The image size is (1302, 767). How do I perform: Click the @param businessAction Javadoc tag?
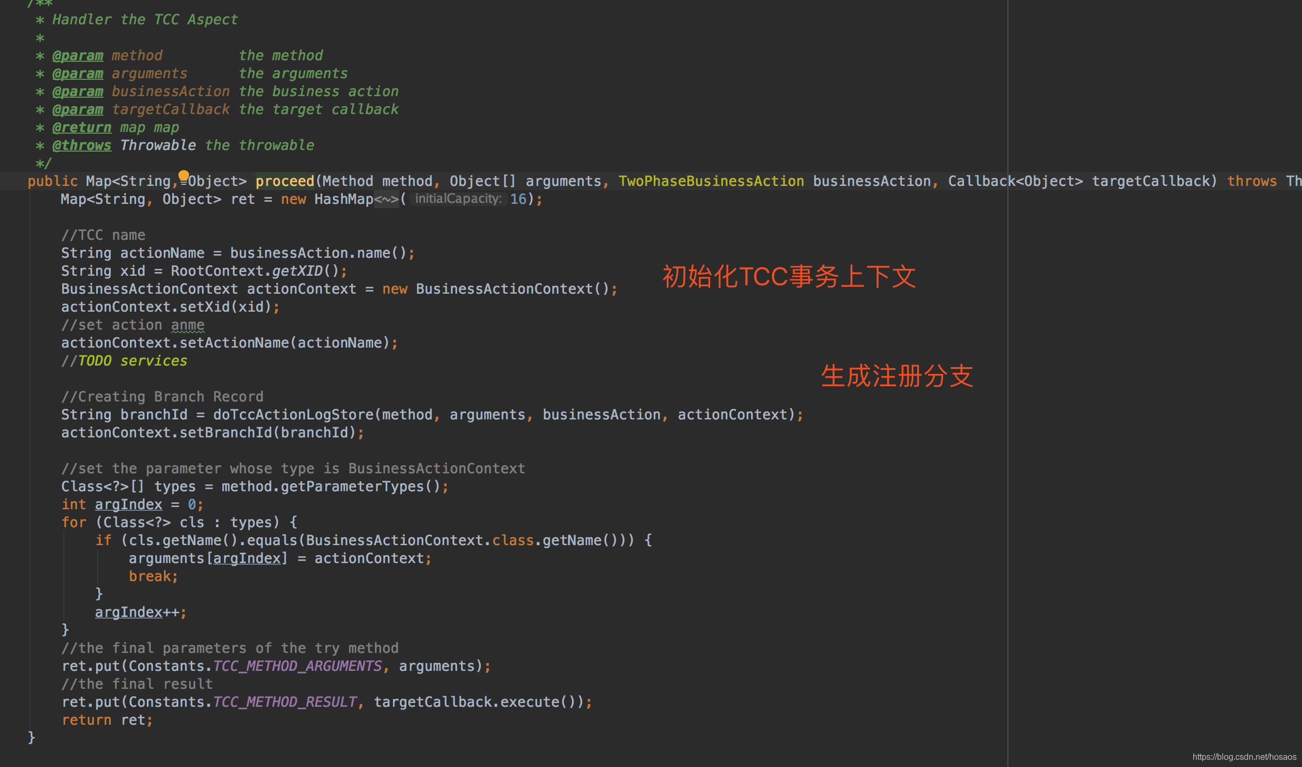click(x=78, y=91)
